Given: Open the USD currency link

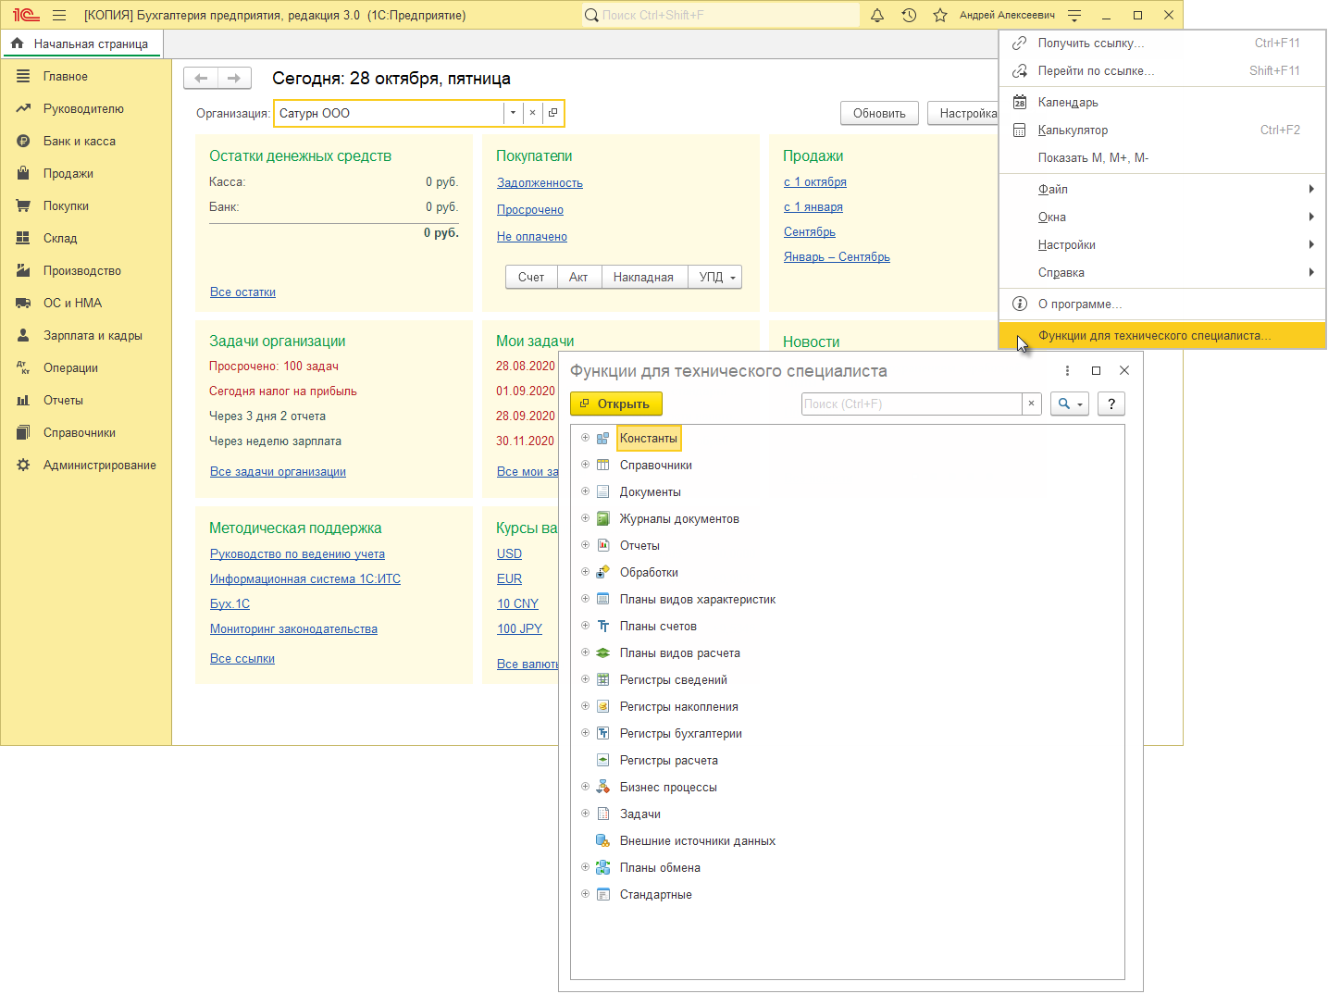Looking at the screenshot, I should click(x=509, y=553).
